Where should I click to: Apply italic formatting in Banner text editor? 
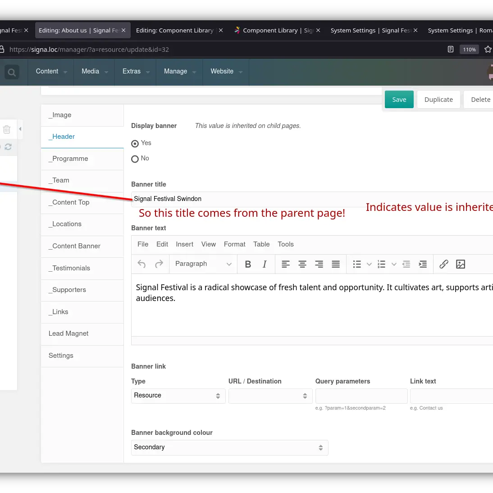[x=265, y=264]
